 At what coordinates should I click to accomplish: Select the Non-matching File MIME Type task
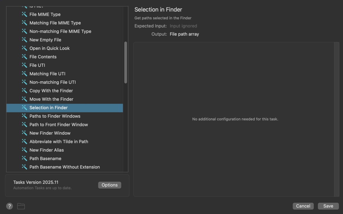click(65, 31)
